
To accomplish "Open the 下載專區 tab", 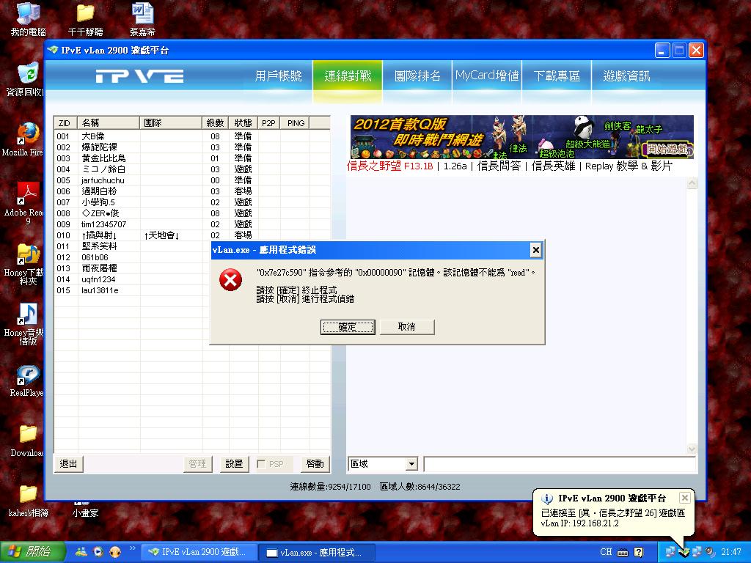I will coord(557,76).
